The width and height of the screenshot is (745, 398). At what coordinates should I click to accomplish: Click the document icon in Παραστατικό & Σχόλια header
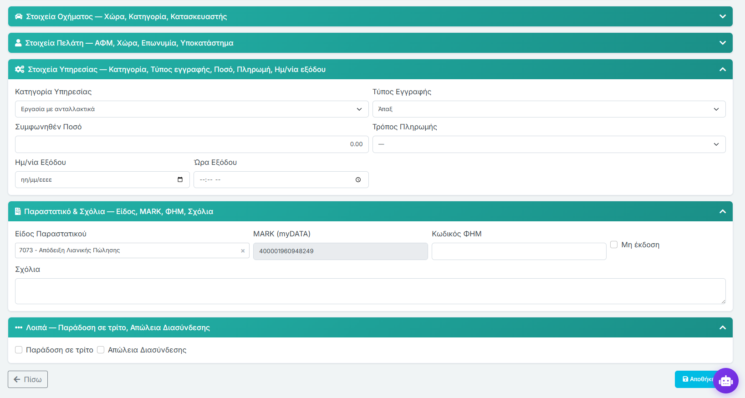pyautogui.click(x=18, y=211)
